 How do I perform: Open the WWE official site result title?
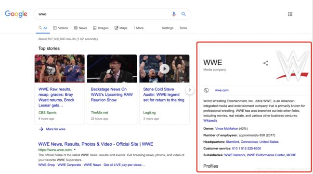pyautogui.click(x=96, y=144)
